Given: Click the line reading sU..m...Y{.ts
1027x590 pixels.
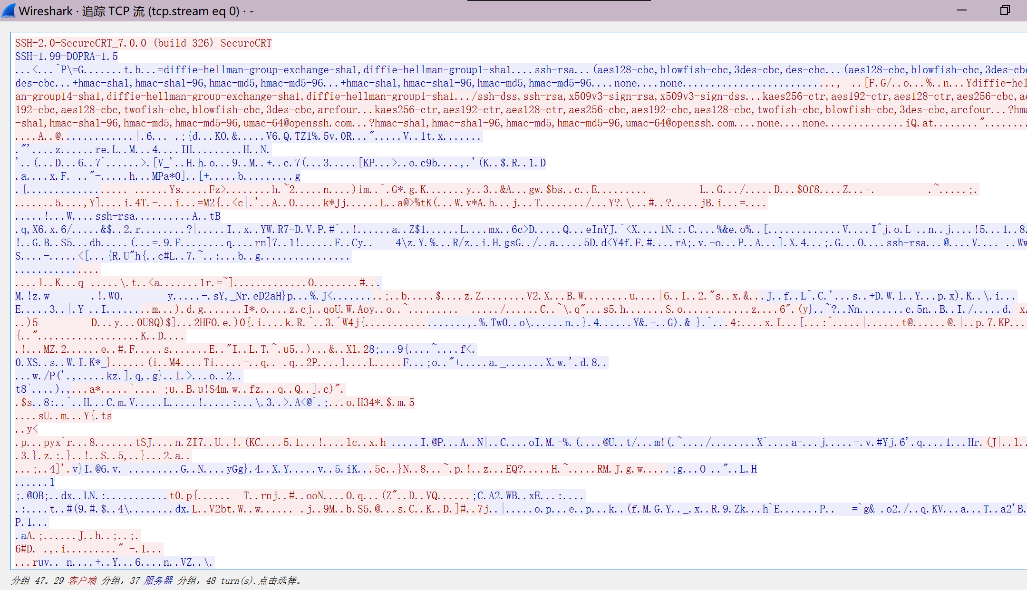Looking at the screenshot, I should click(x=64, y=416).
